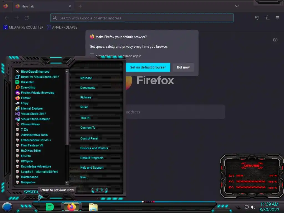
Task: Open MrBeast user folder in start menu
Action: pyautogui.click(x=86, y=78)
